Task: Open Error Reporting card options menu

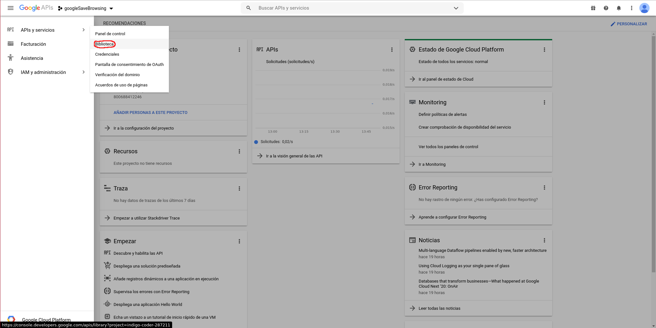Action: [544, 188]
